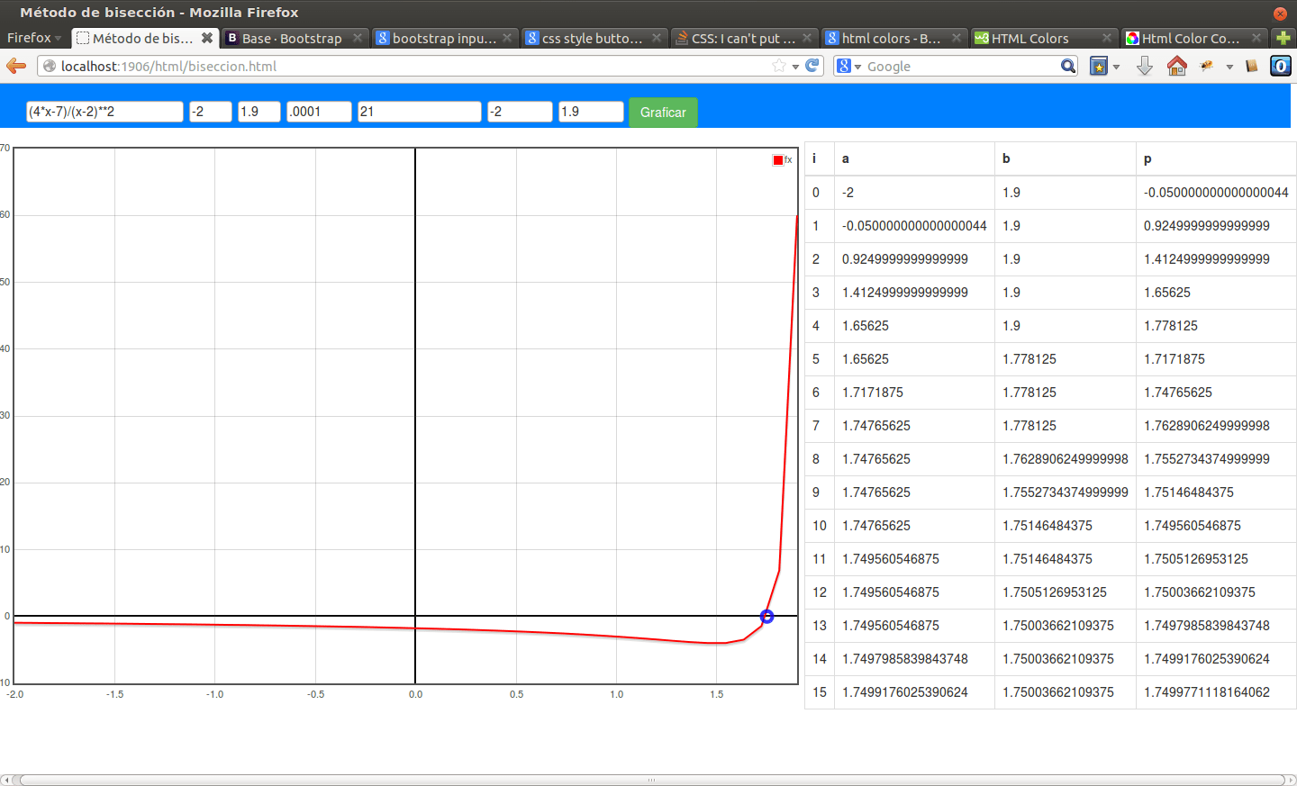
Task: Expand the URL history dropdown arrow
Action: tap(795, 67)
